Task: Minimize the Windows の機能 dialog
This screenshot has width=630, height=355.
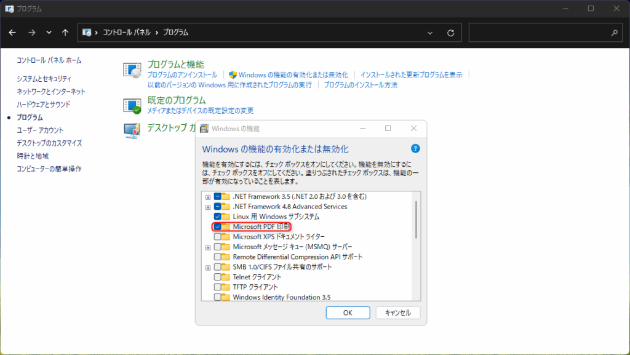Action: coord(363,129)
